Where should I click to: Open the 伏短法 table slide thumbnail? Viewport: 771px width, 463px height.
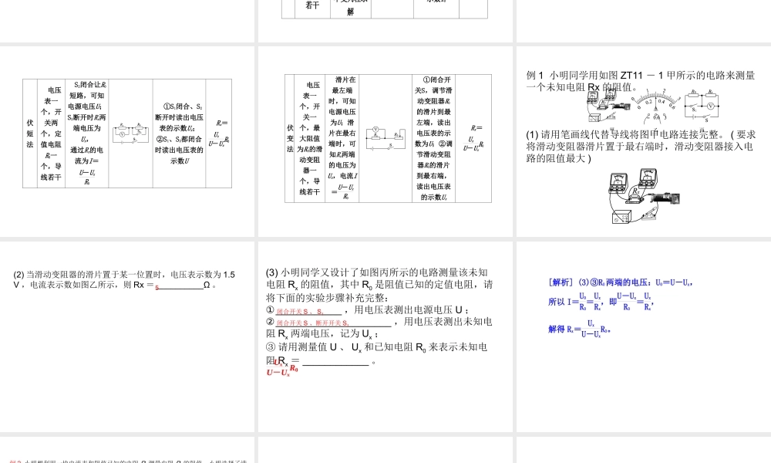click(x=127, y=142)
